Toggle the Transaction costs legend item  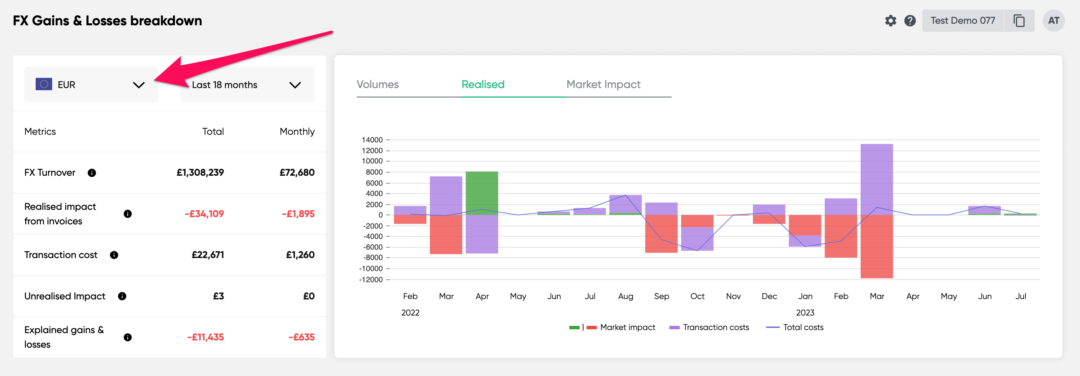[715, 327]
